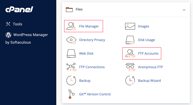Open the FTP Accounts link
Viewport: 193px width, 105px height.
pyautogui.click(x=148, y=53)
